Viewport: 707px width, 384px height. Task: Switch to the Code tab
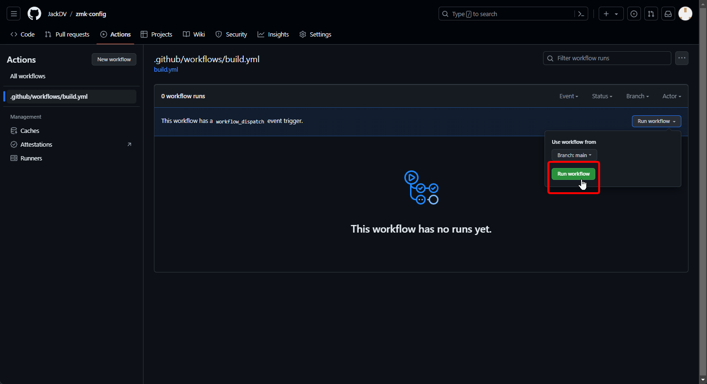[23, 34]
